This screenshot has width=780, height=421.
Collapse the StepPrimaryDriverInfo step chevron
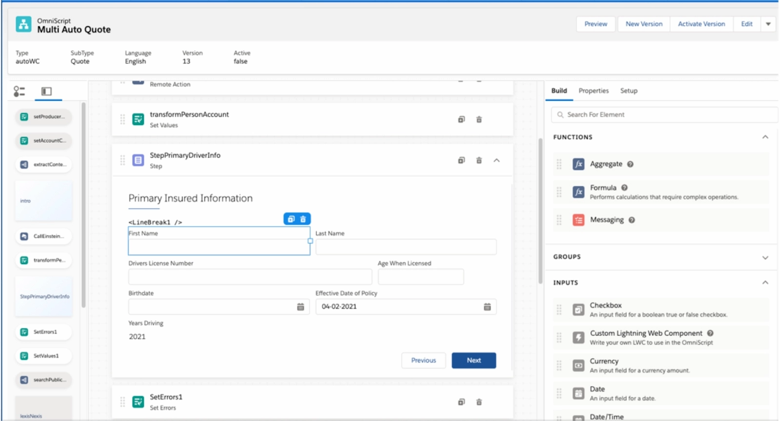click(x=496, y=160)
